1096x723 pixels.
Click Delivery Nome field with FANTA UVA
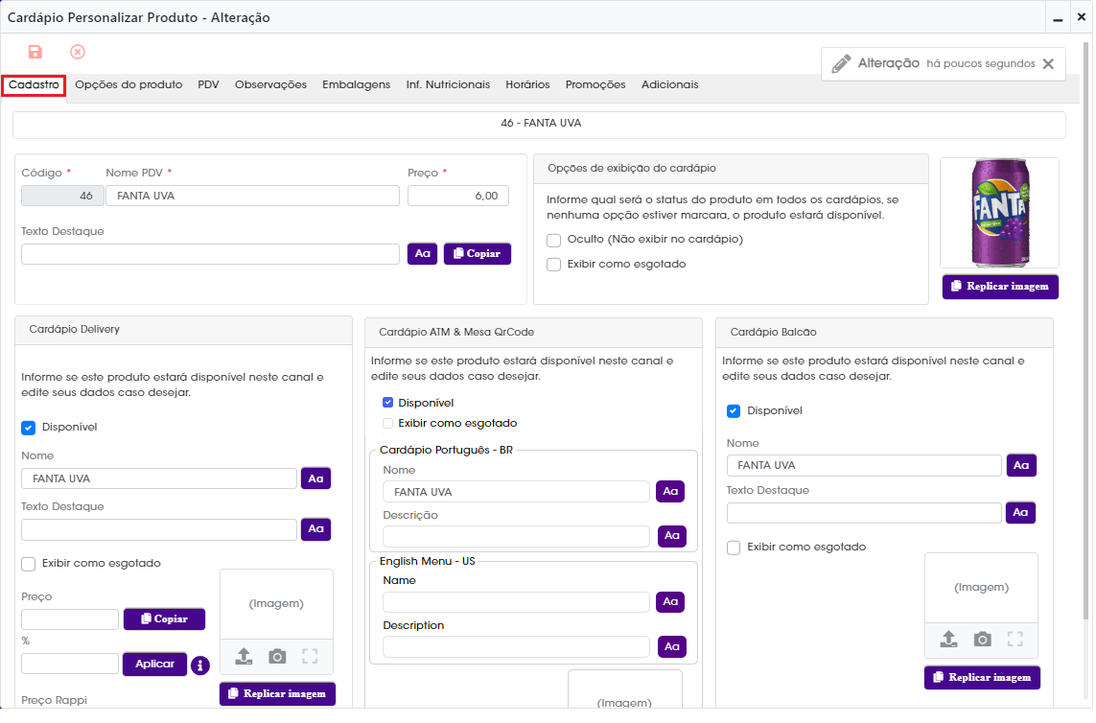pos(159,479)
